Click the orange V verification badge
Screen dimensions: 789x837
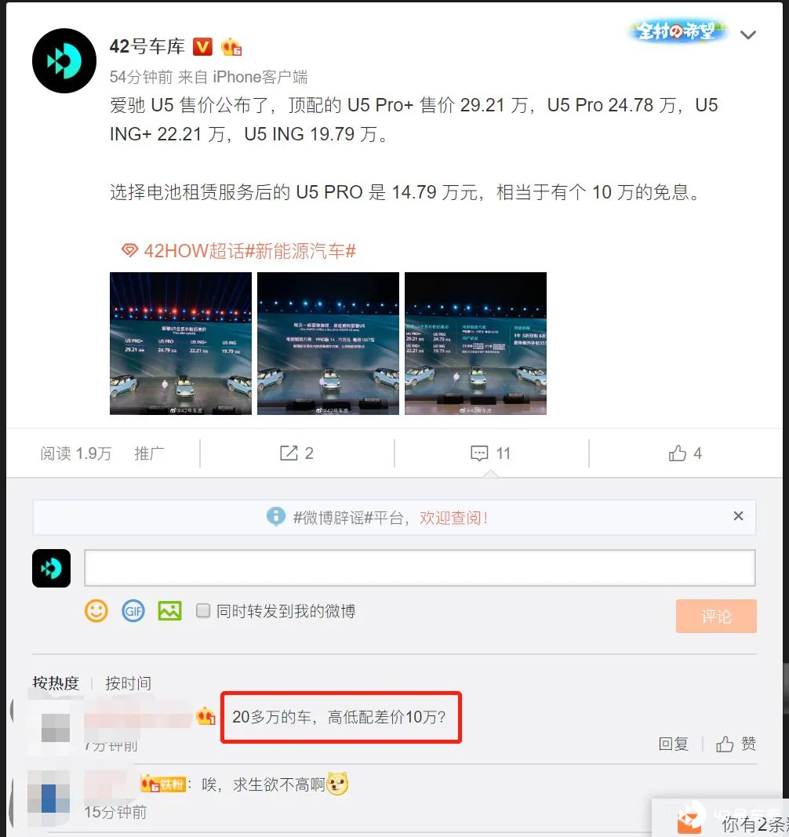[x=202, y=47]
